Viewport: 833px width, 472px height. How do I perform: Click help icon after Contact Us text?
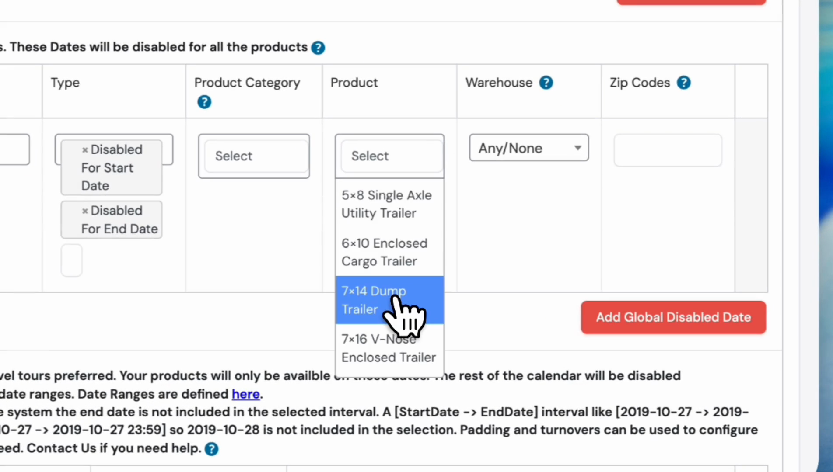click(211, 449)
